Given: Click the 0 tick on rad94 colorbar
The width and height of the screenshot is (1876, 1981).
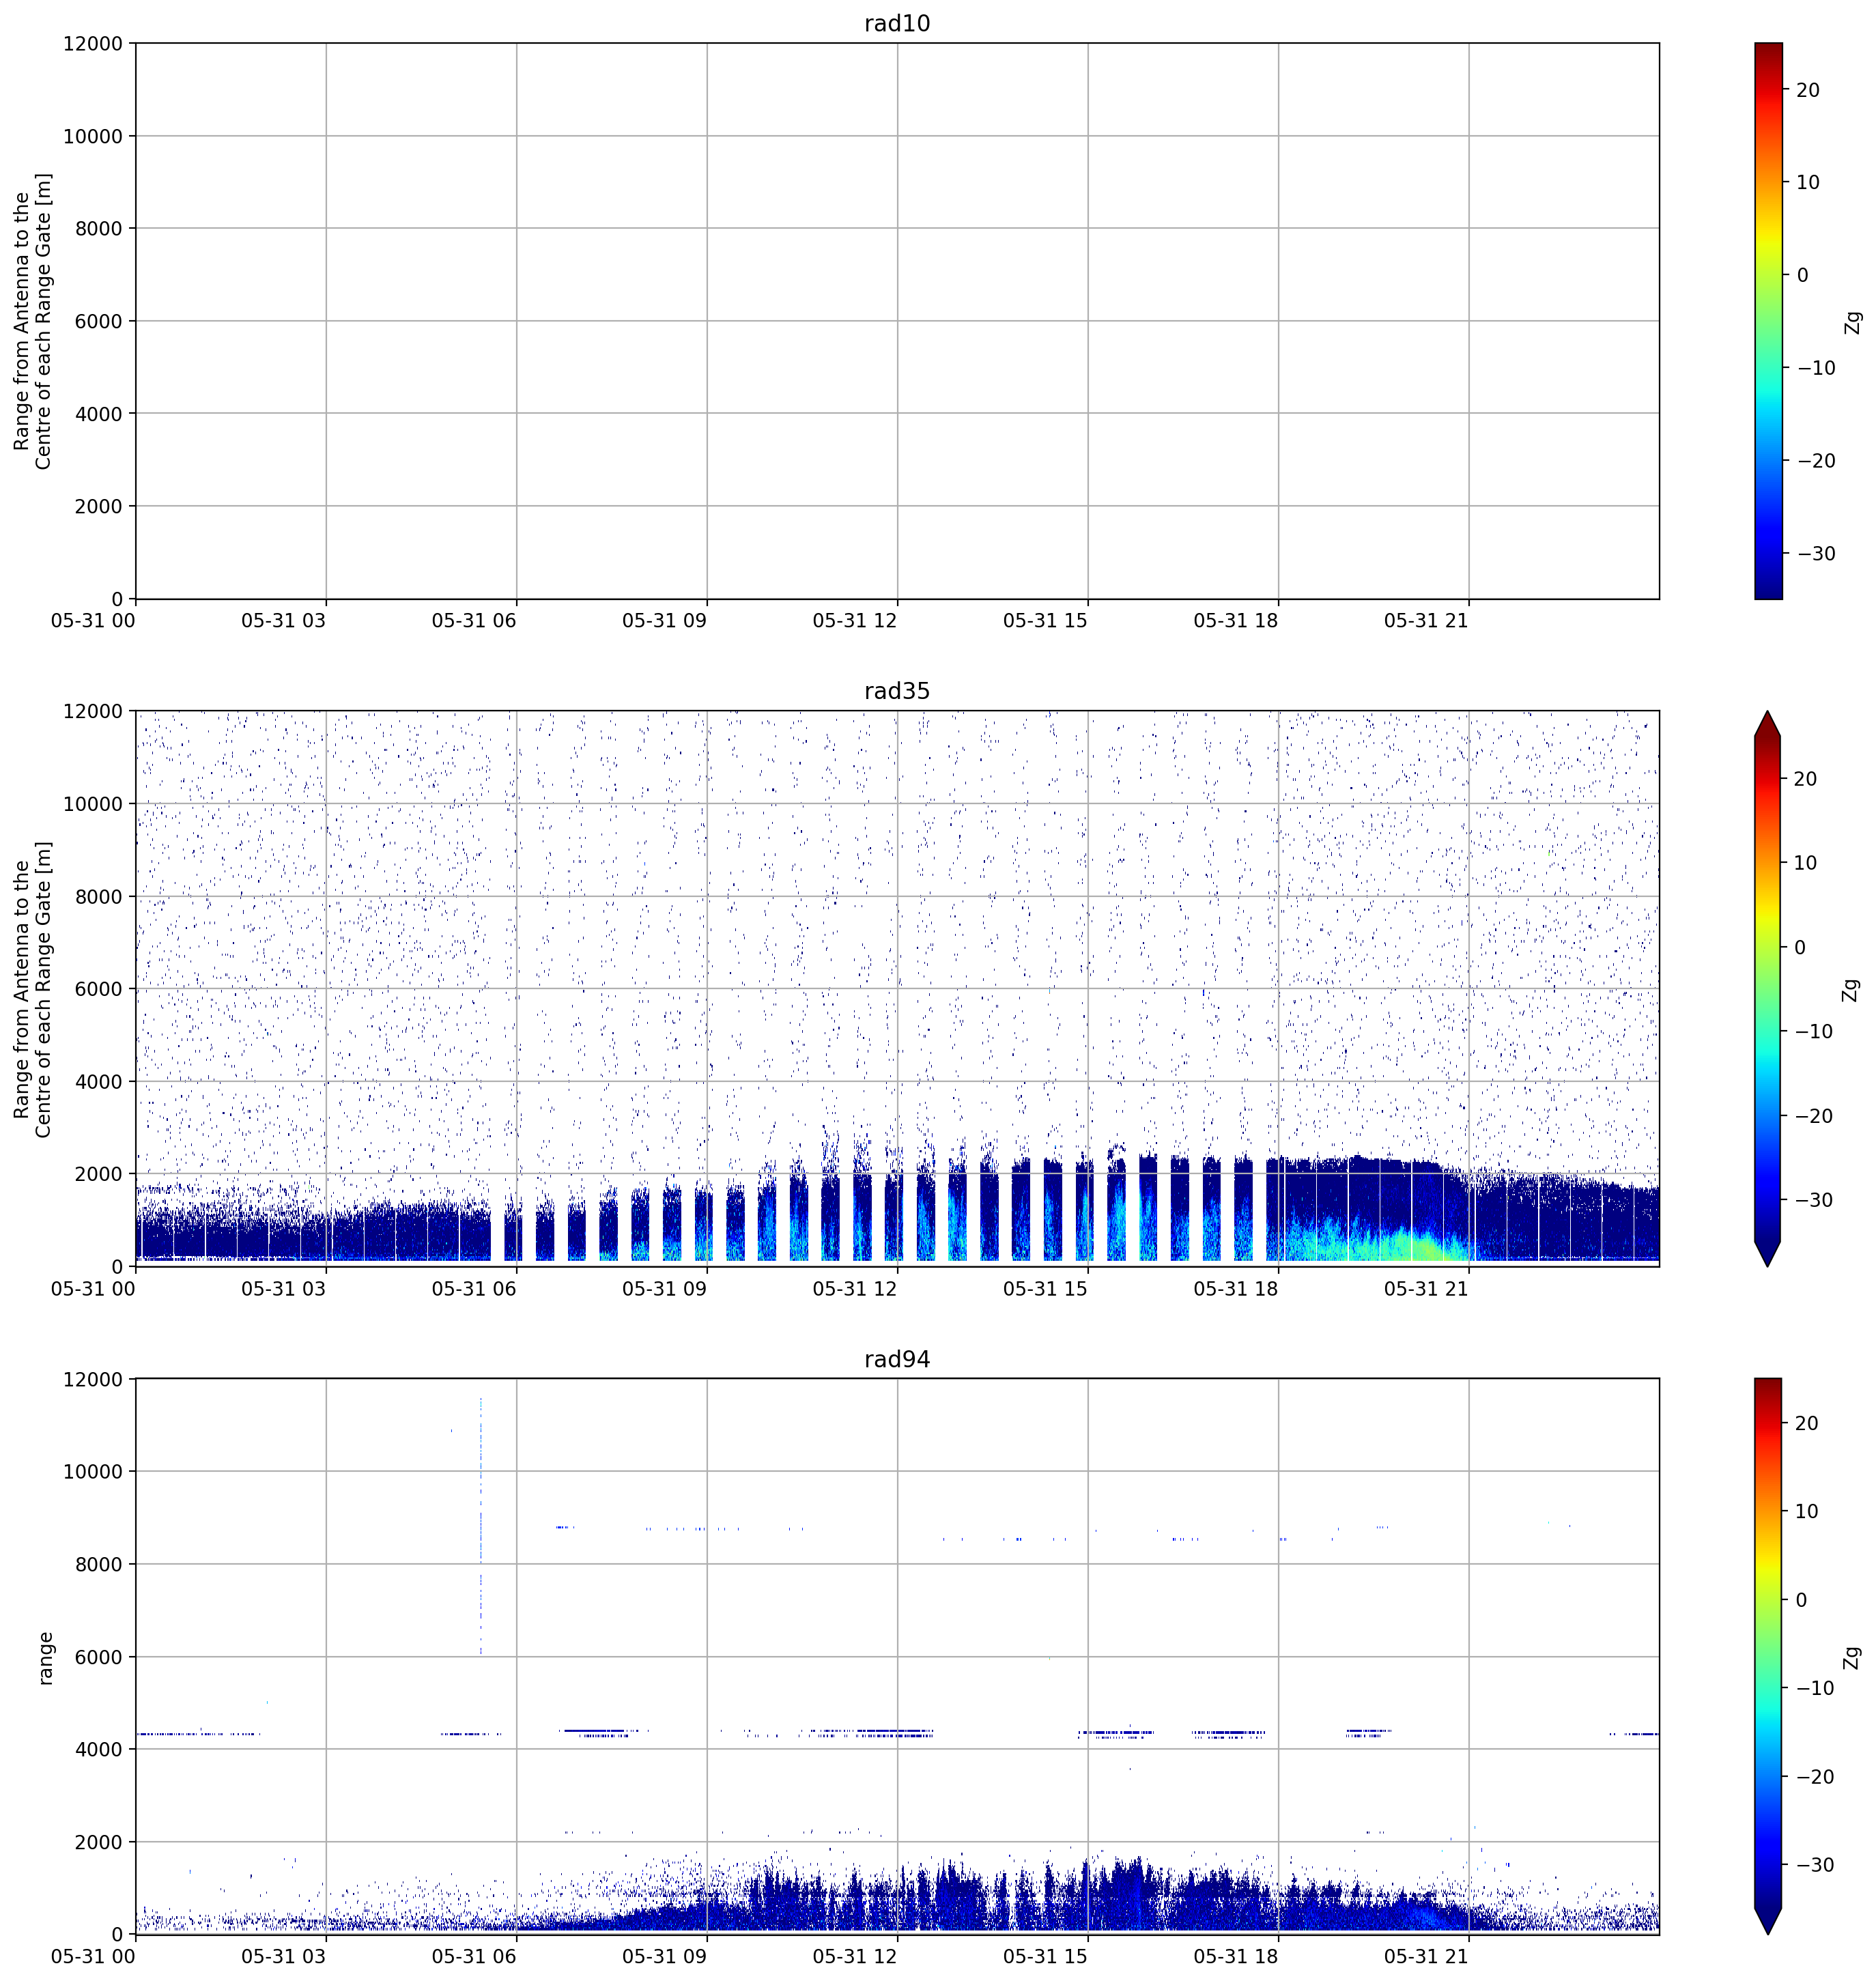Looking at the screenshot, I should coord(1802,1600).
